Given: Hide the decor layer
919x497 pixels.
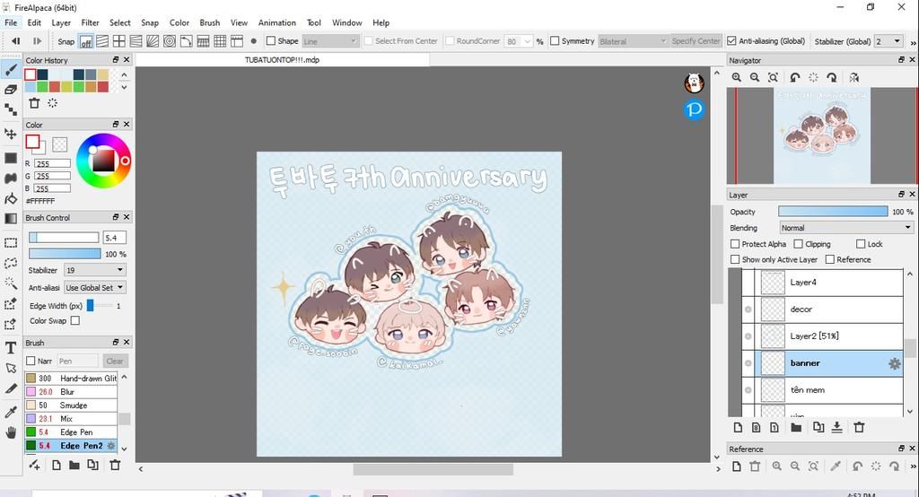Looking at the screenshot, I should point(748,310).
